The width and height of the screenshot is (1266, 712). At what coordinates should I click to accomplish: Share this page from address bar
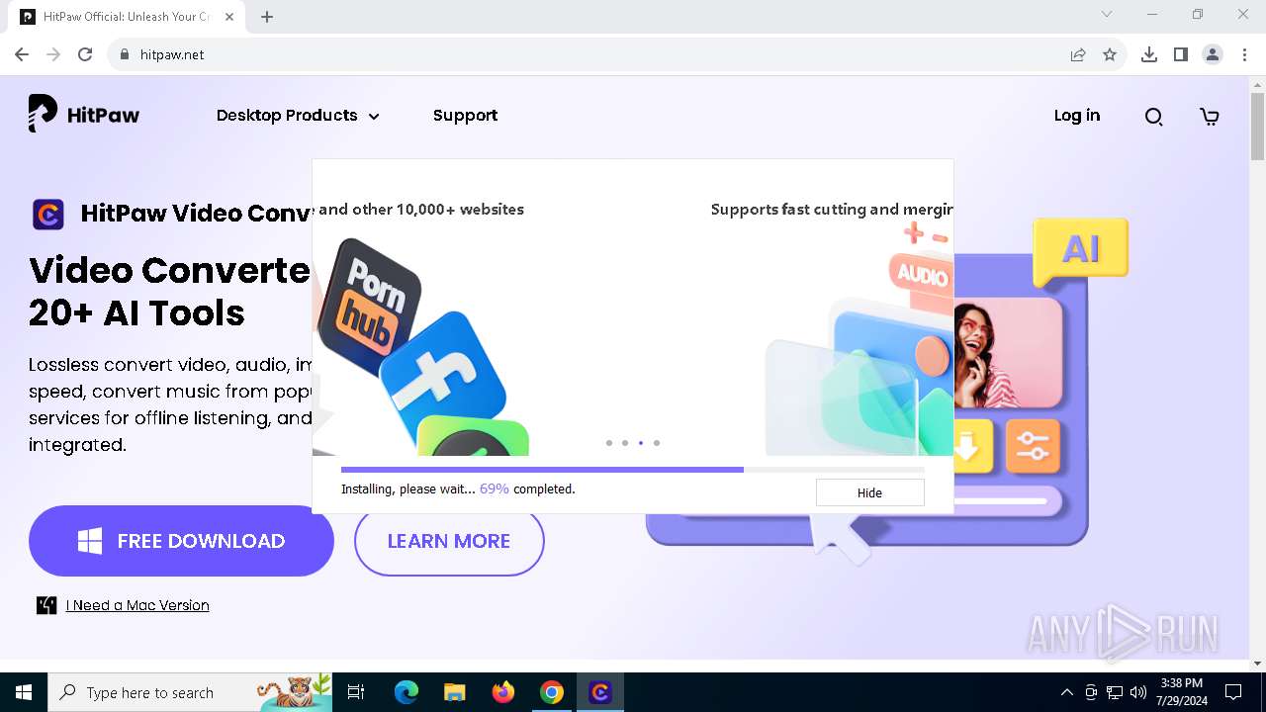pos(1078,54)
